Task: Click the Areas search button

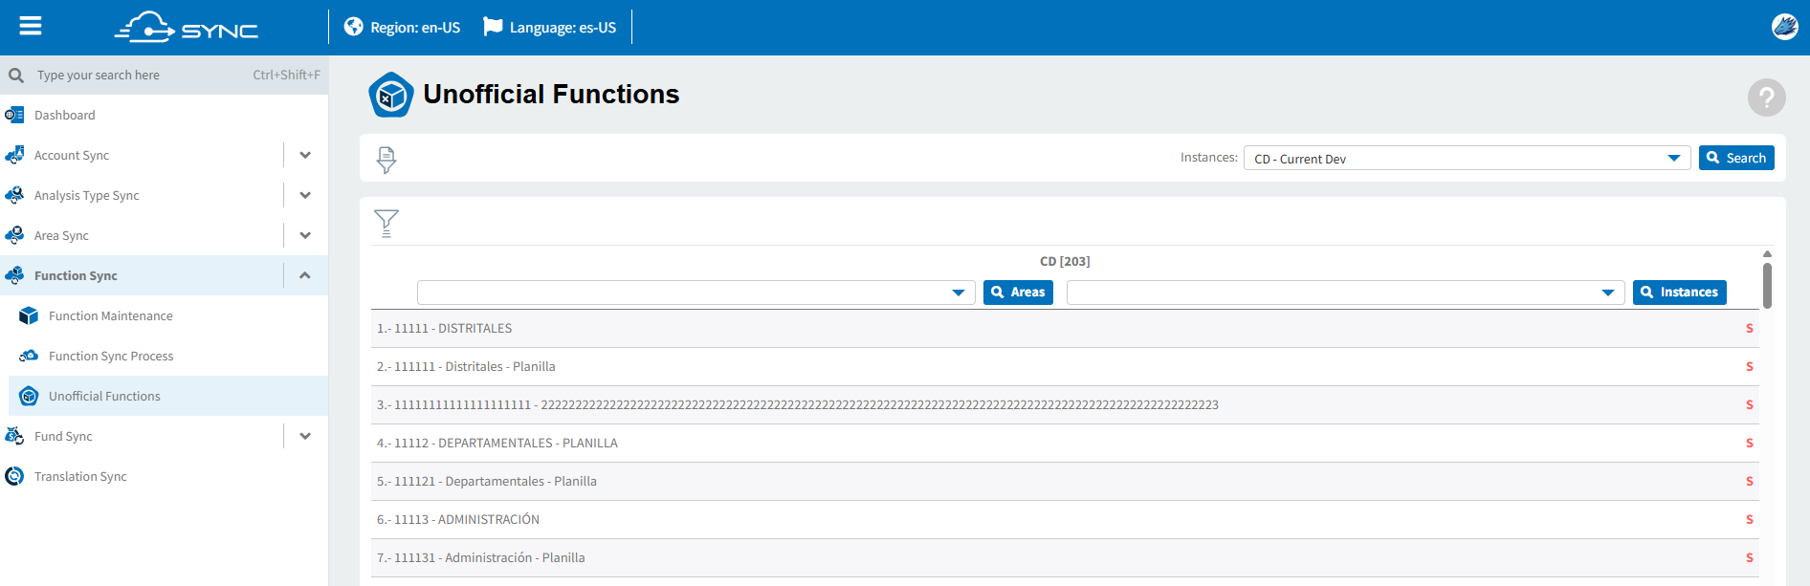Action: (1018, 293)
